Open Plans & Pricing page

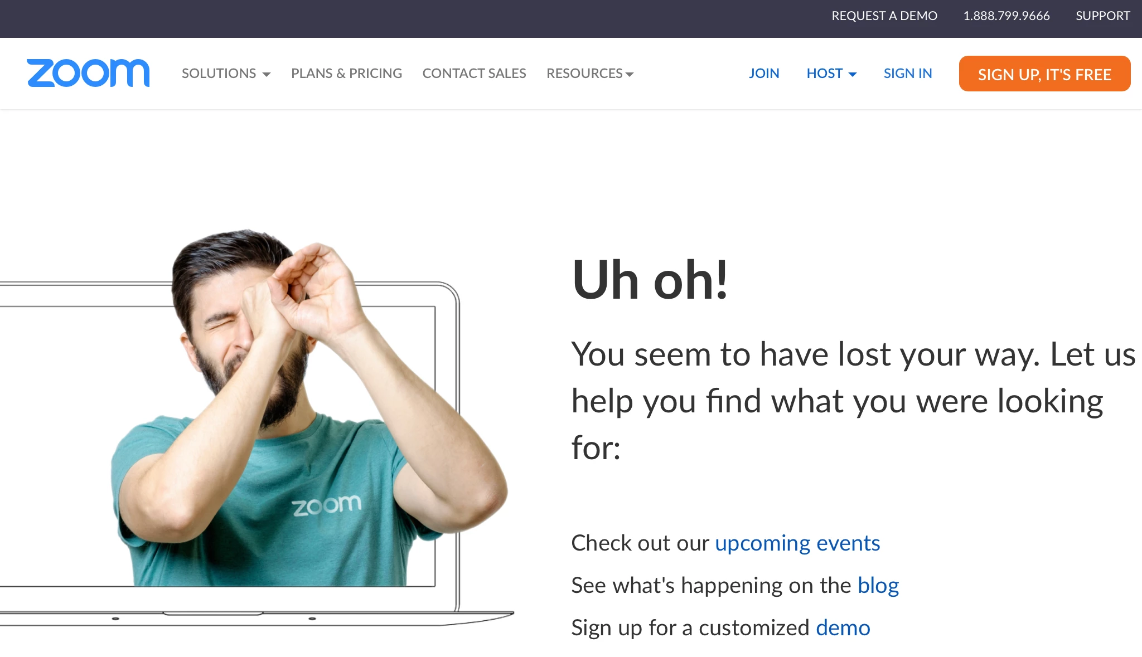tap(346, 73)
